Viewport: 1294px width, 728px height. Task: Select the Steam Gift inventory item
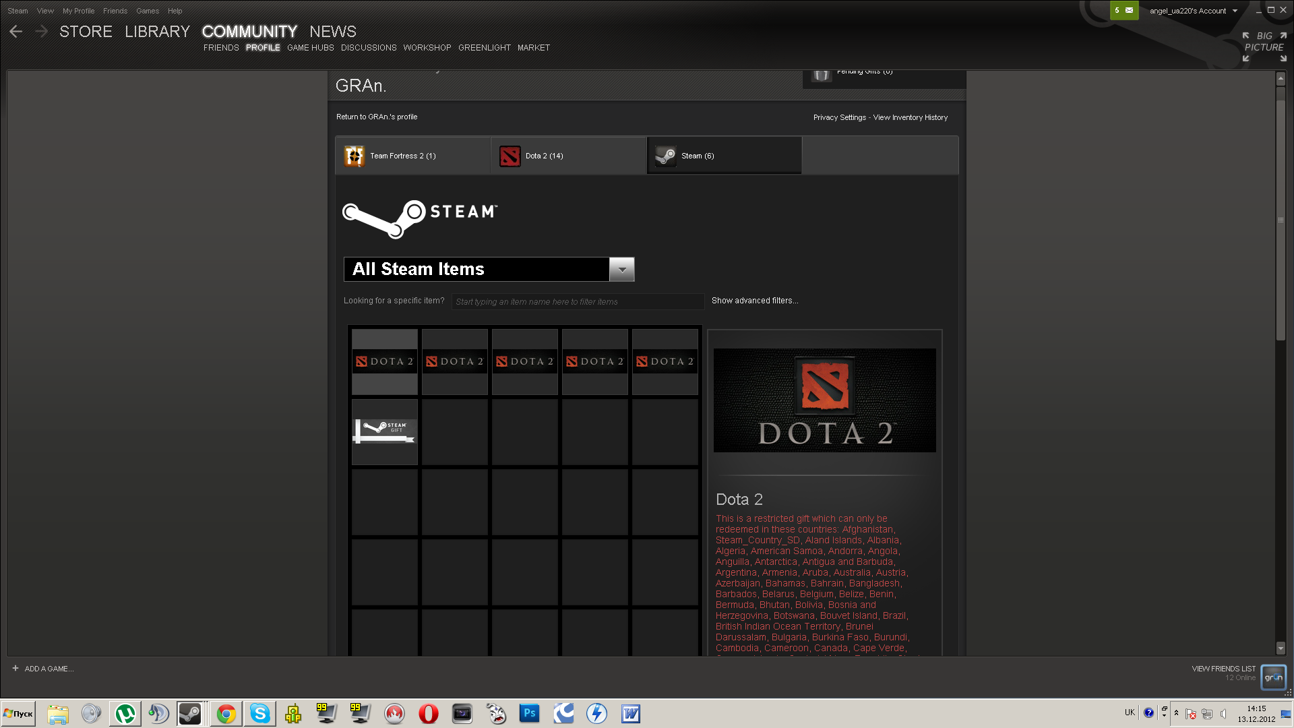coord(385,431)
